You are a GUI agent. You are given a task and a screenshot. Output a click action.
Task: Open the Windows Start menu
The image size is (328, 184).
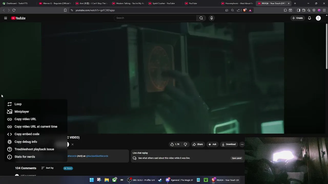tap(91, 180)
